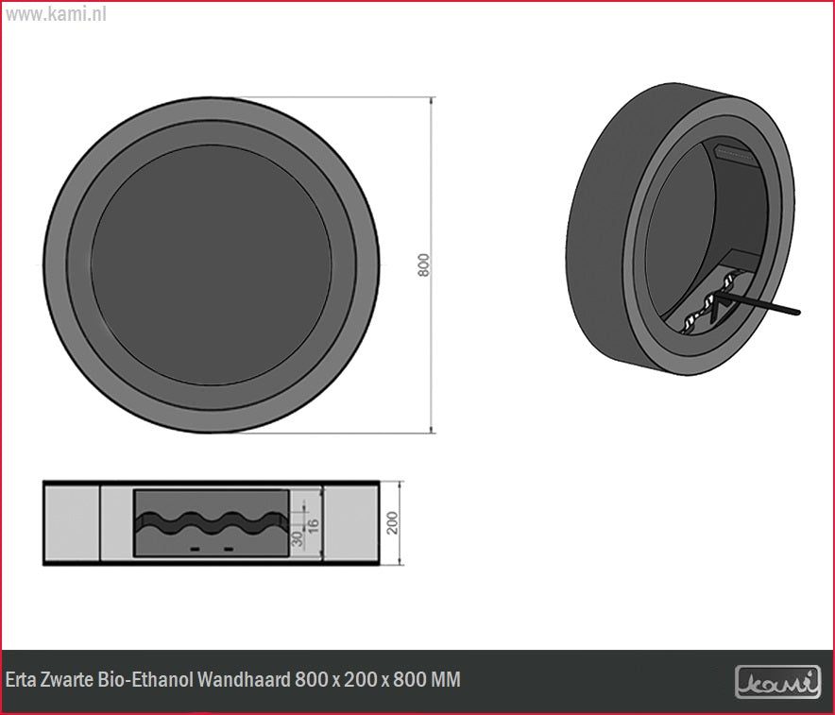Click the center of the front-view inner circle
Screen dimensions: 835x715
click(212, 264)
